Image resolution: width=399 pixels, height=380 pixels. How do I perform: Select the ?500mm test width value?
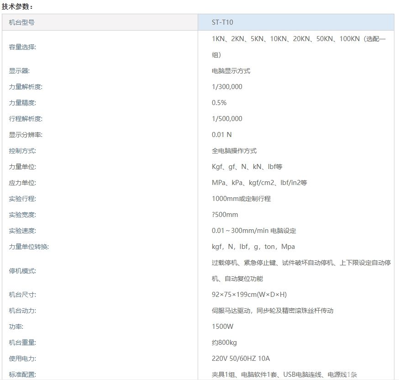point(225,215)
